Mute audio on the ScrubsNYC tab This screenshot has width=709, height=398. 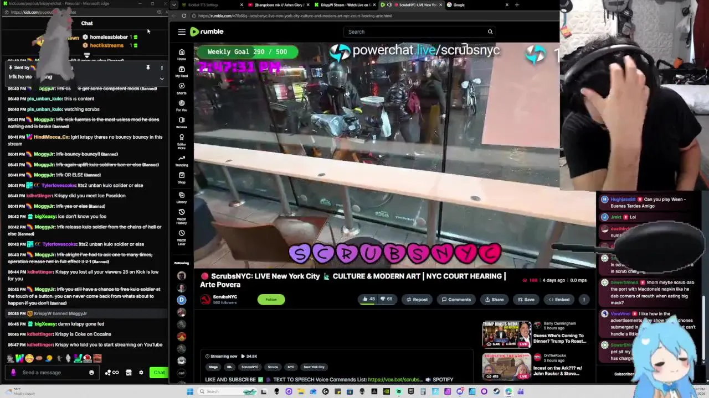(389, 5)
